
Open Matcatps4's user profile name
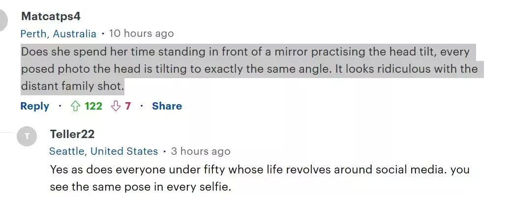click(51, 16)
